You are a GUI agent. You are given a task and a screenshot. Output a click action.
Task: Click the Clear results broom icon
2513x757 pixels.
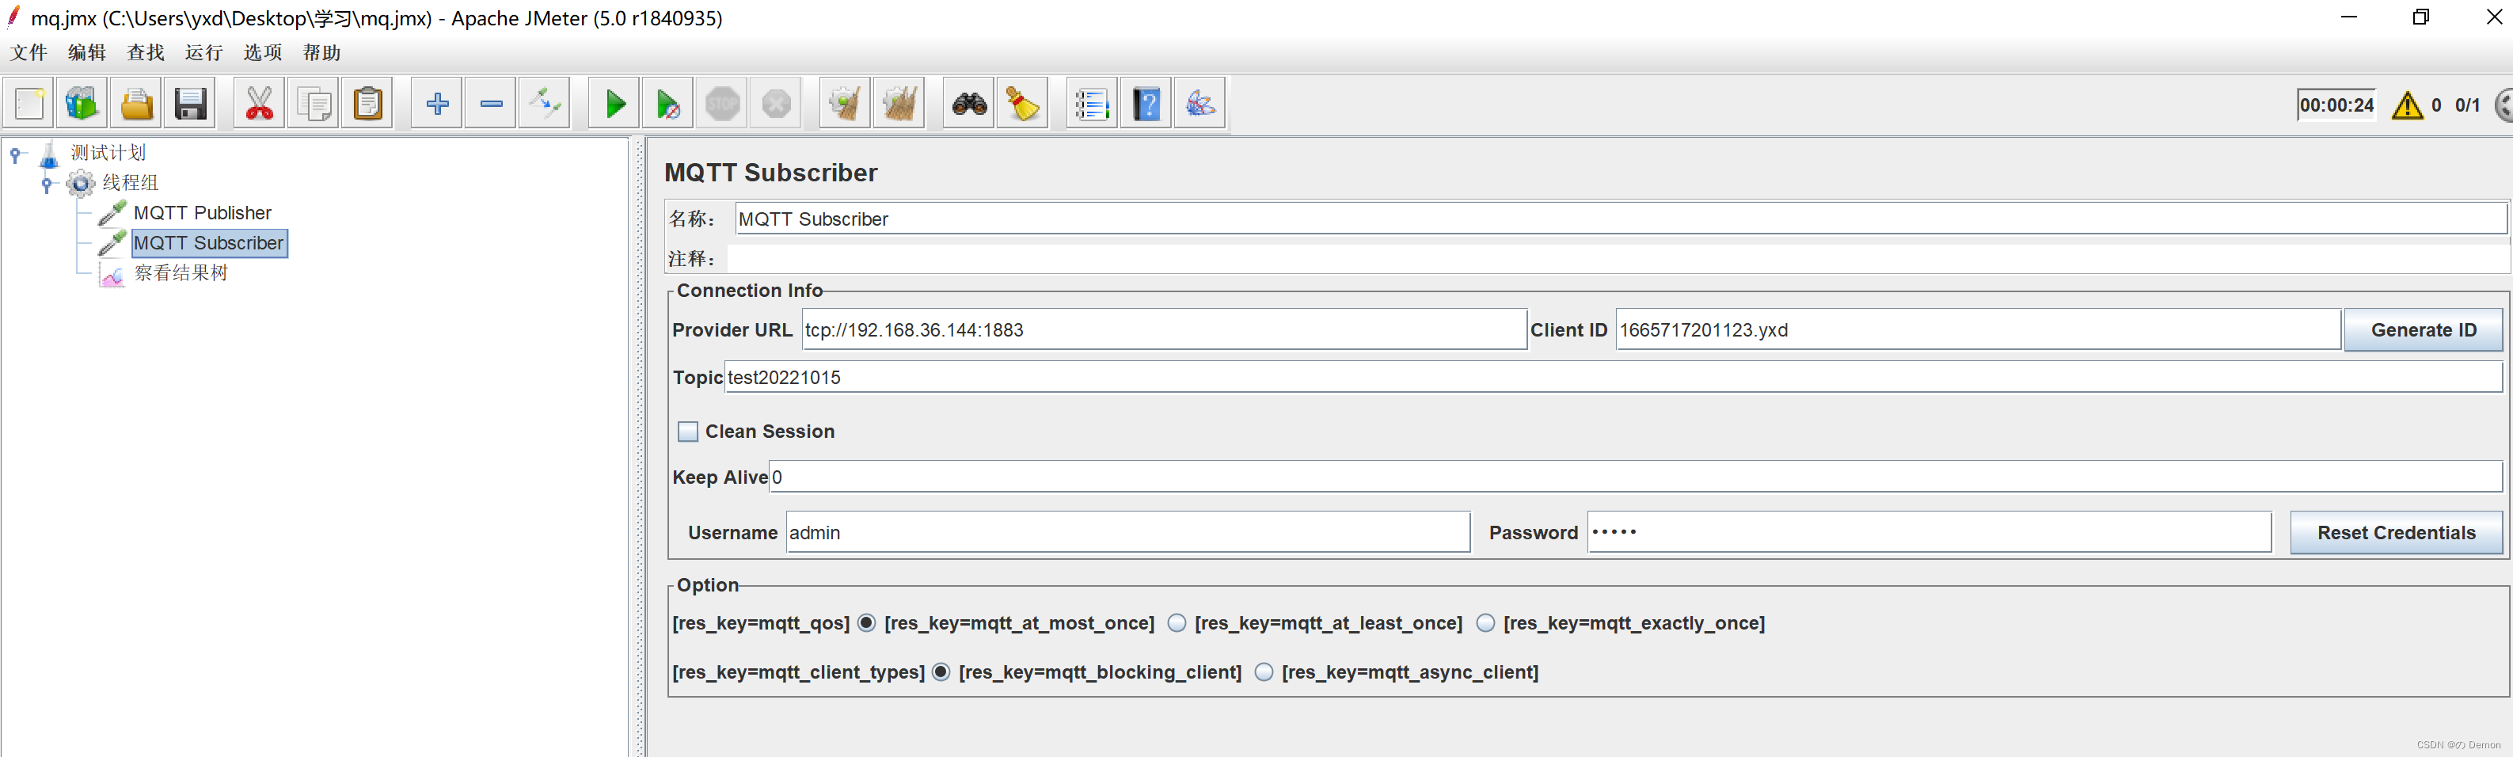coord(845,104)
